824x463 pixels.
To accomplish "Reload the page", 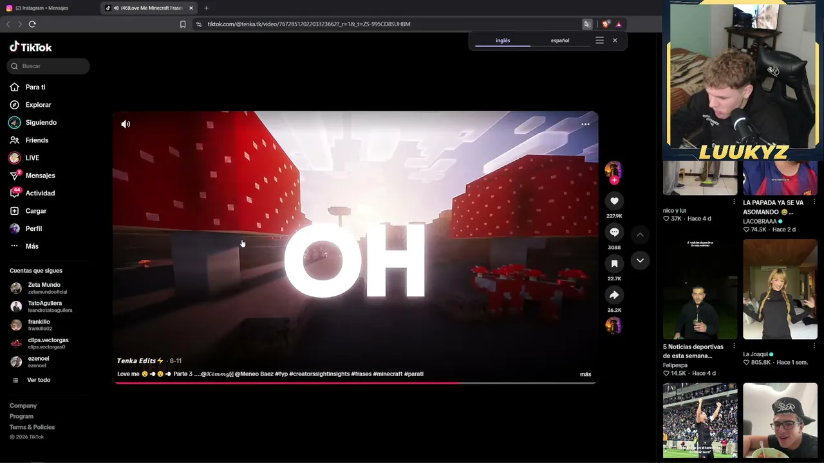I will coord(32,24).
